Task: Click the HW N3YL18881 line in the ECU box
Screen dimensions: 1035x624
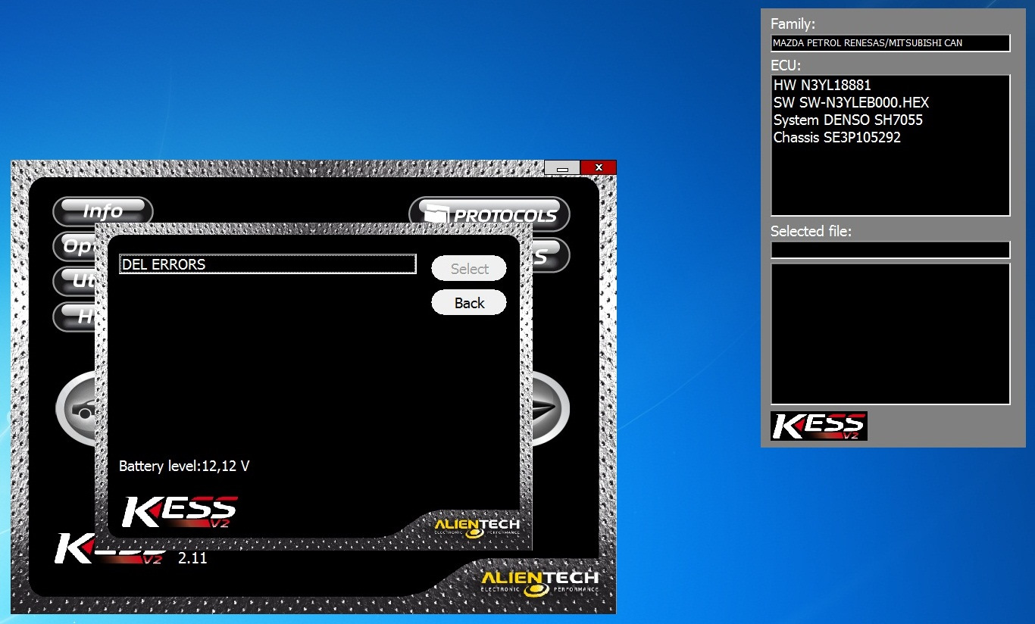Action: (822, 85)
